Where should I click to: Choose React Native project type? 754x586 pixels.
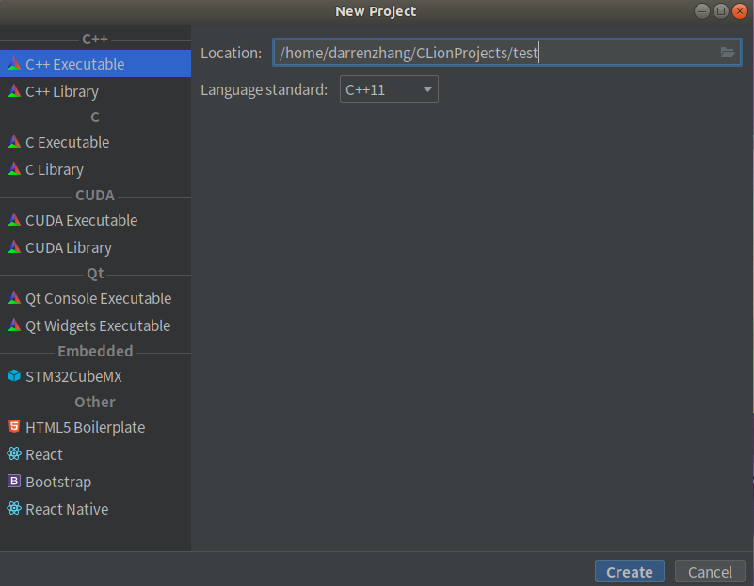tap(95, 509)
